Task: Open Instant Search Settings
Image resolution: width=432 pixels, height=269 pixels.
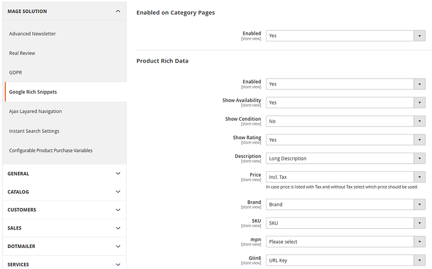Action: coord(34,131)
